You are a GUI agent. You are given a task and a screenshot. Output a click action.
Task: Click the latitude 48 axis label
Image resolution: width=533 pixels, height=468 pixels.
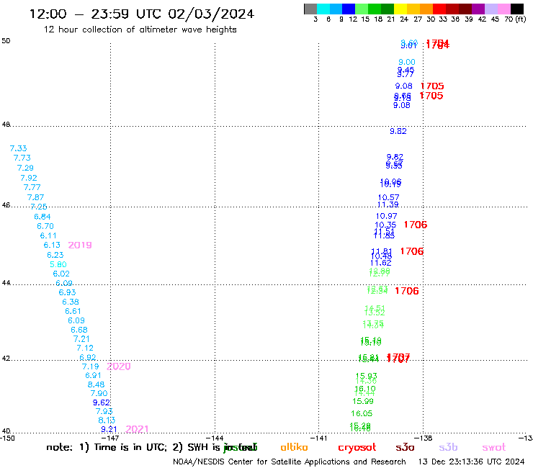(x=6, y=125)
